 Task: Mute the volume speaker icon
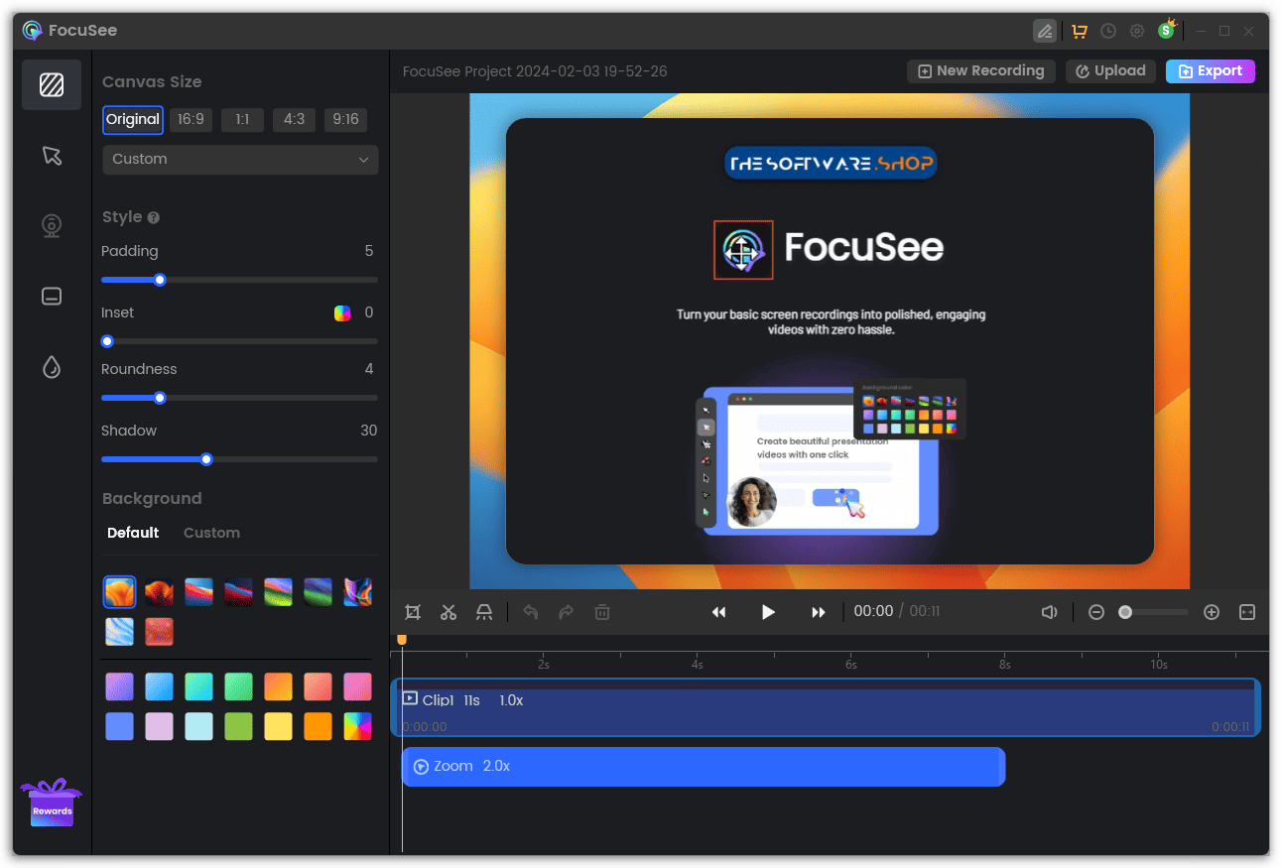click(x=1049, y=612)
